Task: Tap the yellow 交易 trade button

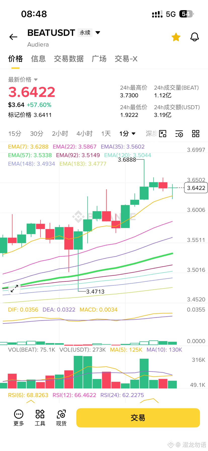Action: click(x=138, y=418)
